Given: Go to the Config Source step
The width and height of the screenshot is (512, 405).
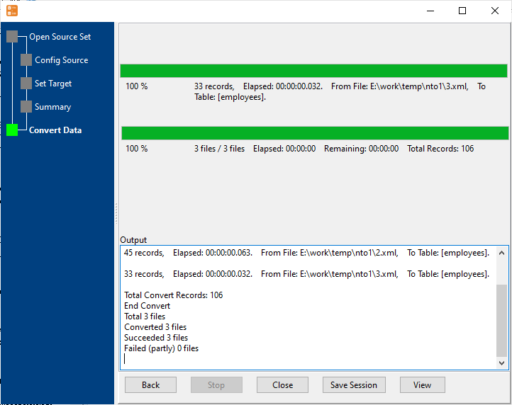Looking at the screenshot, I should pyautogui.click(x=61, y=60).
